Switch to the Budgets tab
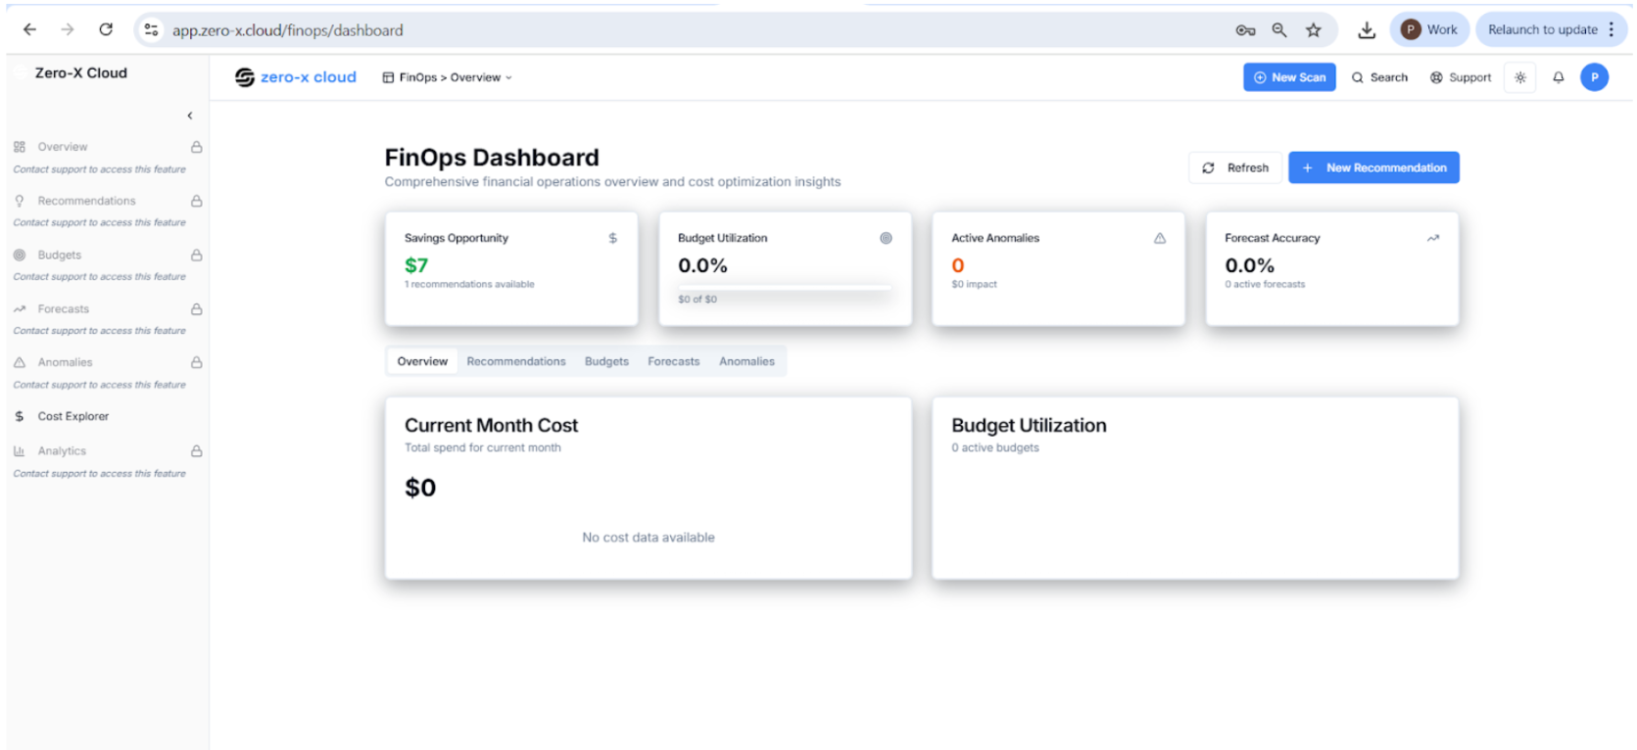Image resolution: width=1637 pixels, height=750 pixels. click(606, 361)
